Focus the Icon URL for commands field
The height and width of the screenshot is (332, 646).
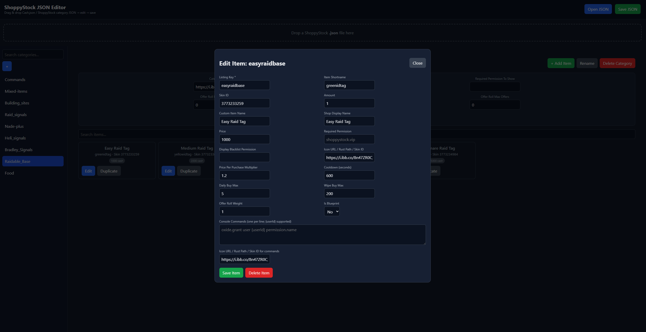point(244,259)
